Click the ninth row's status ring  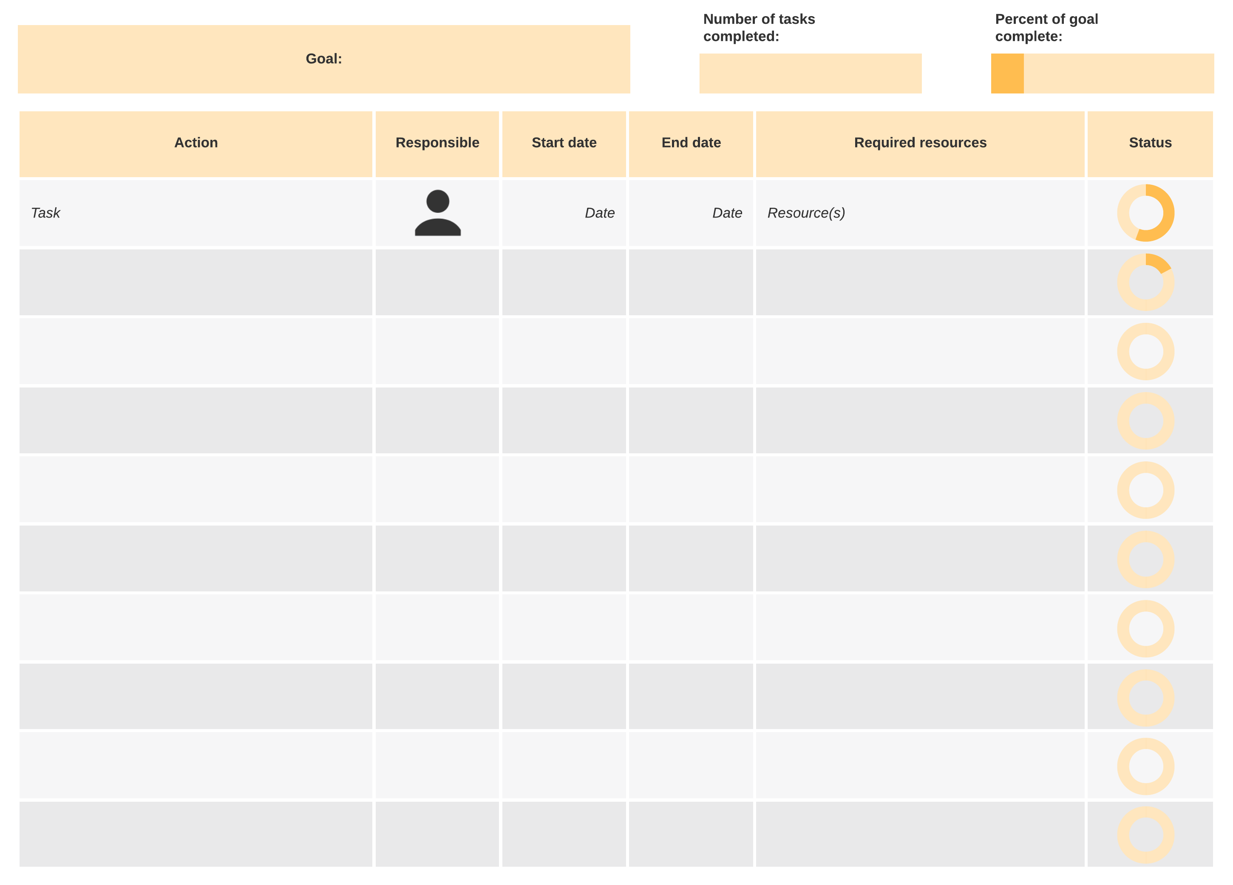(1145, 766)
